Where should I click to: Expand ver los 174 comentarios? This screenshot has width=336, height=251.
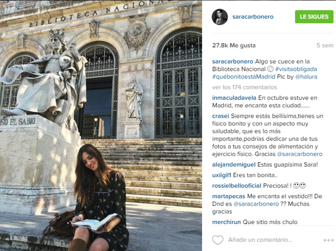click(x=245, y=87)
